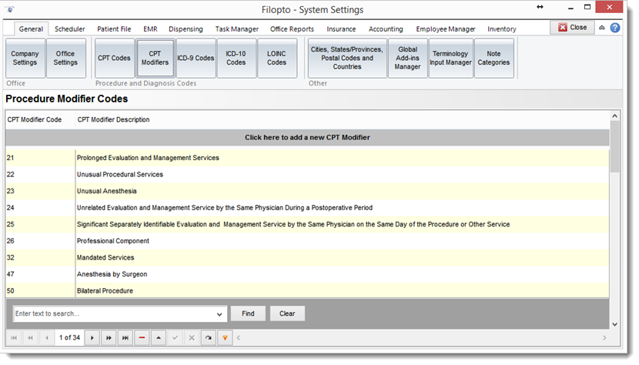Click the Clear search button

[x=287, y=313]
